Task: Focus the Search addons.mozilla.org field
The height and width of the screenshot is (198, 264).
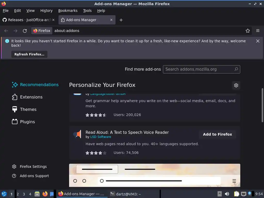Action: coord(202,69)
